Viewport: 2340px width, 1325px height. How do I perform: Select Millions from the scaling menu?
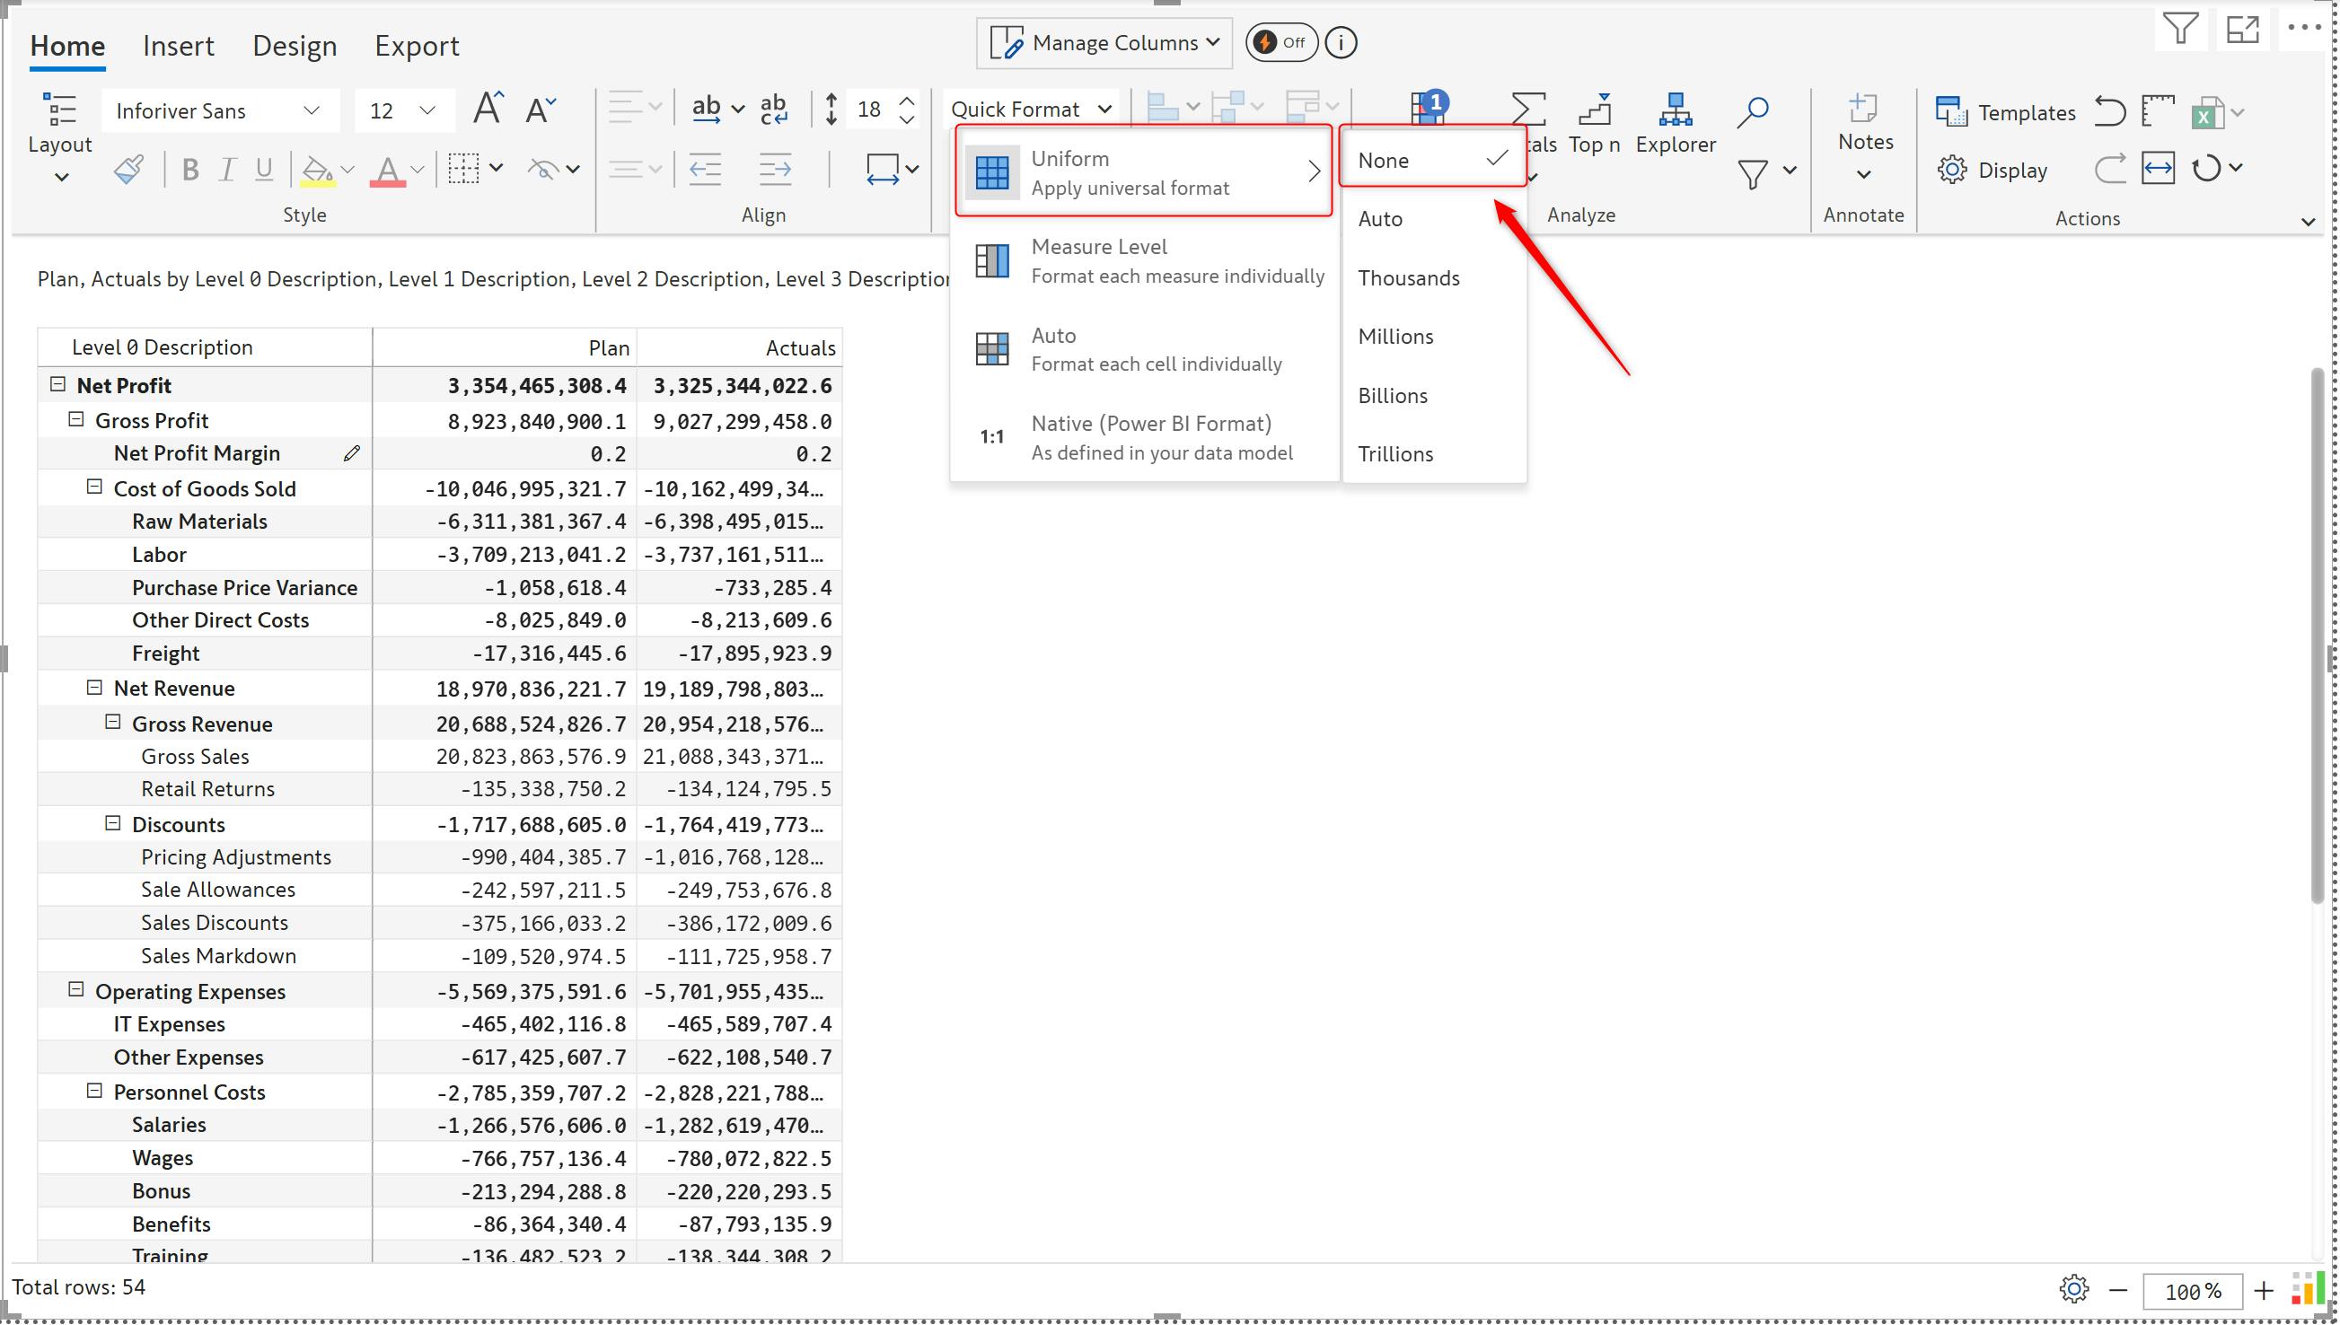coord(1394,337)
